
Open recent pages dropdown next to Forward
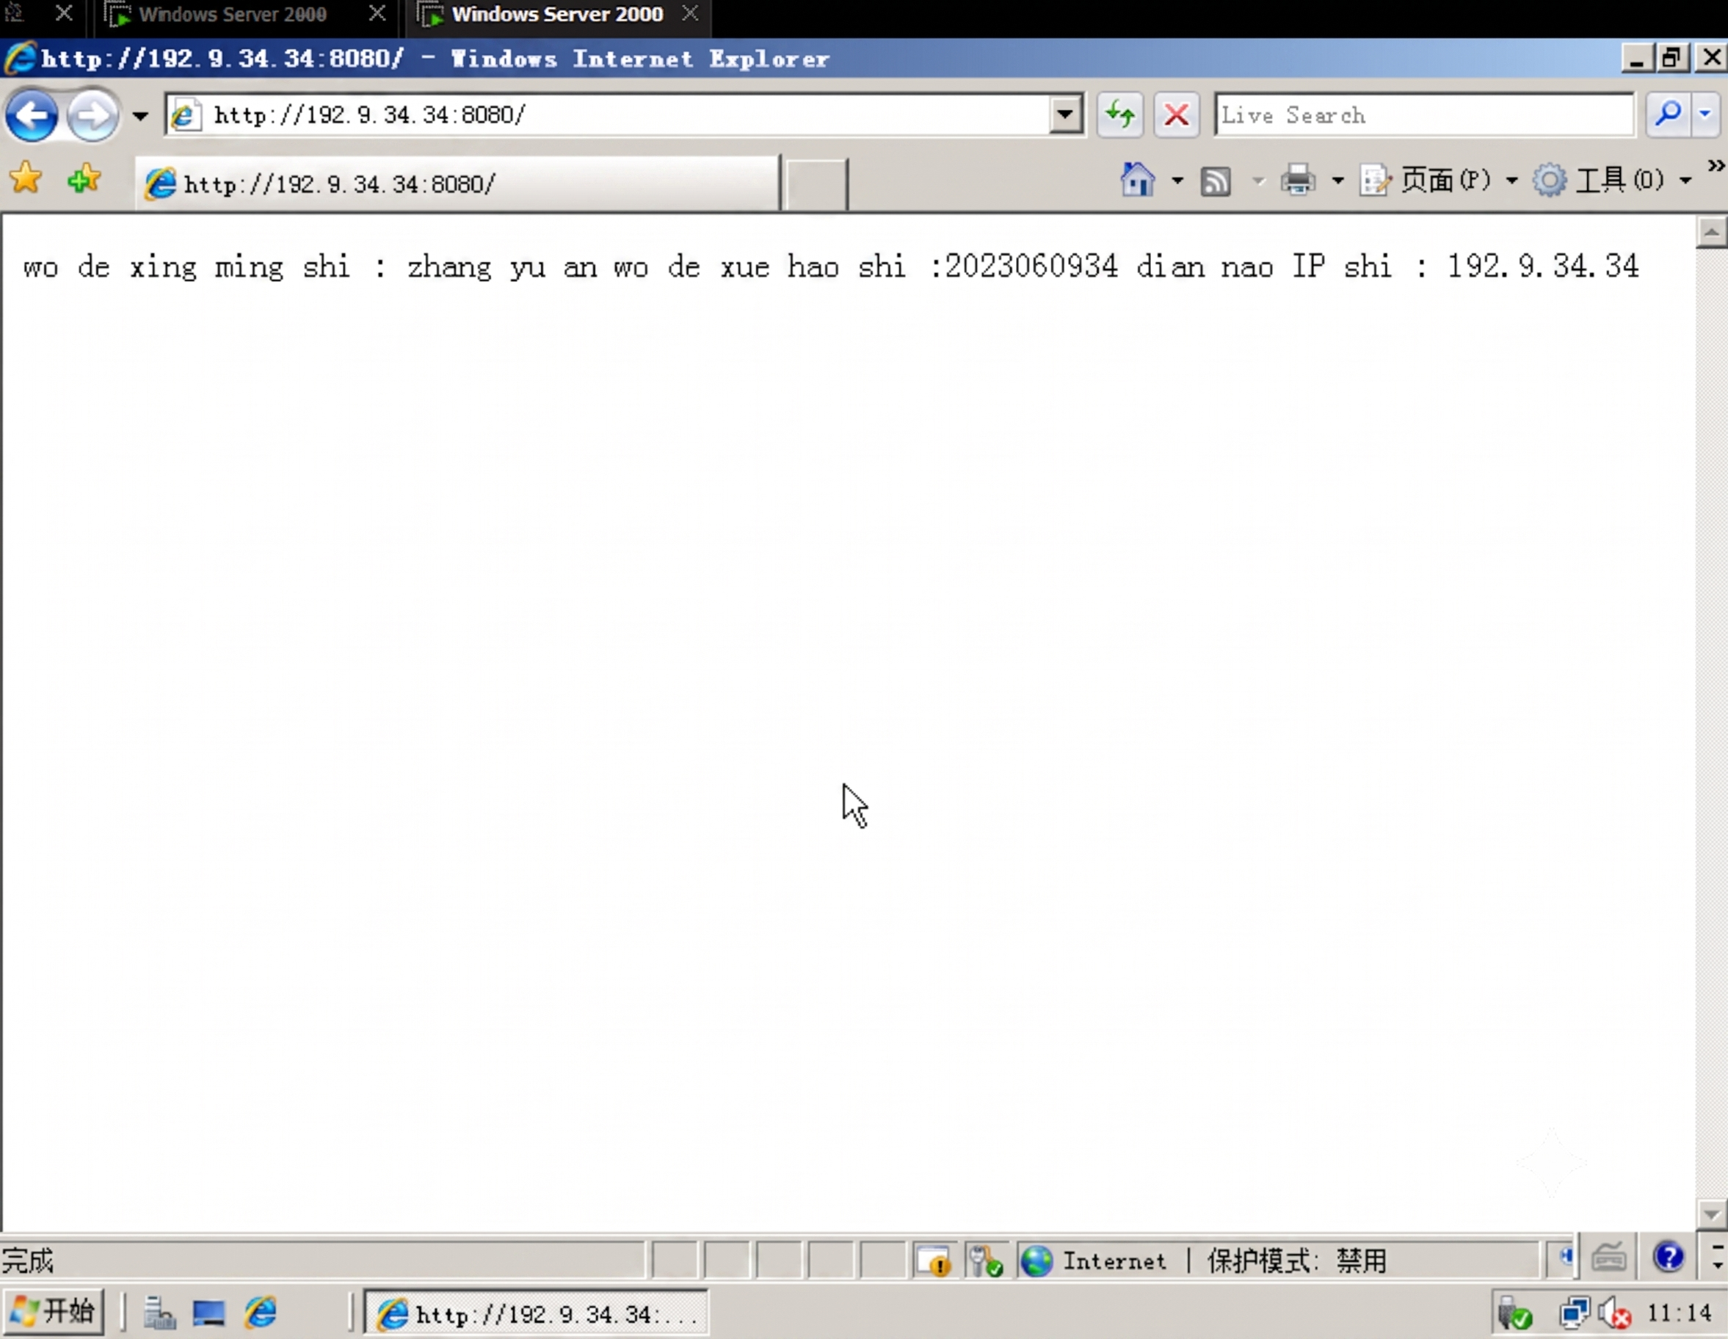pos(140,116)
